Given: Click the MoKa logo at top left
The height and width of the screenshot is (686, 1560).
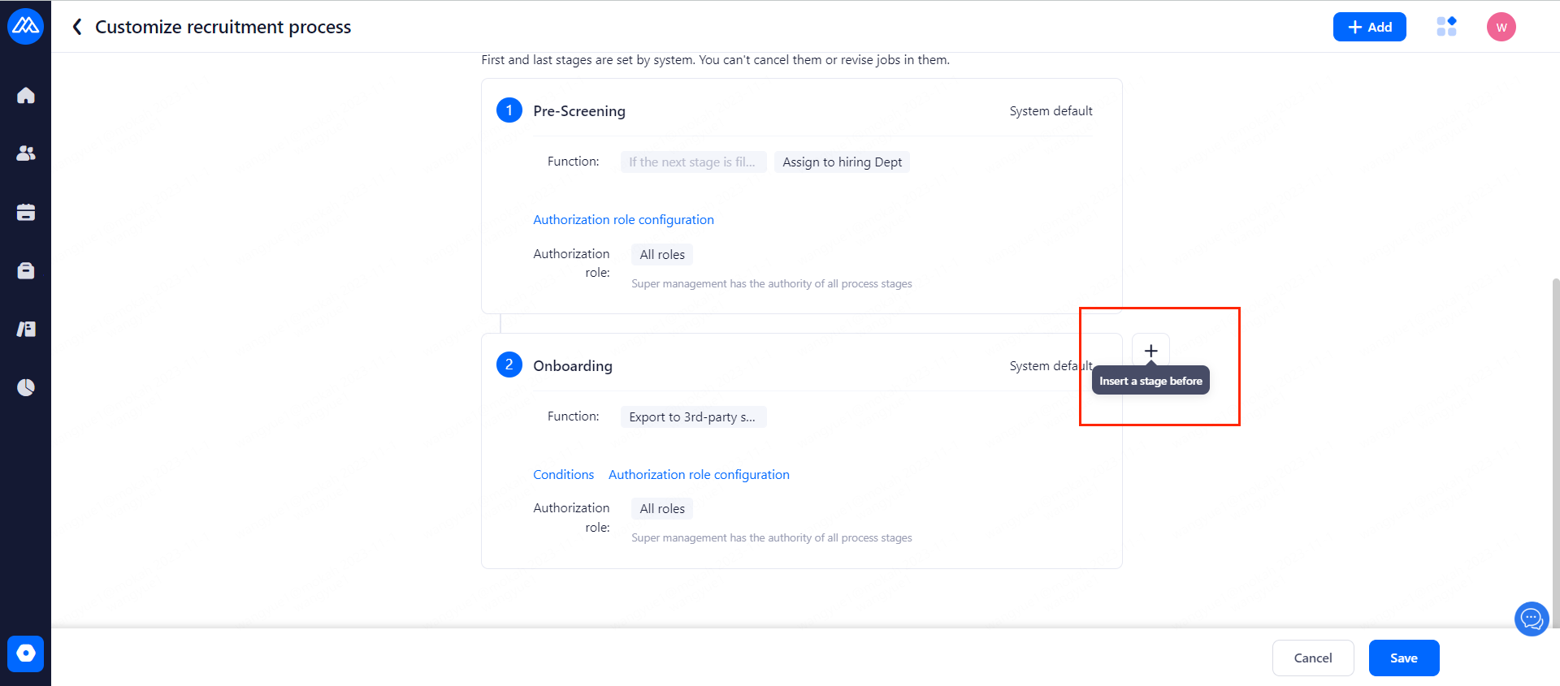Looking at the screenshot, I should [x=25, y=27].
